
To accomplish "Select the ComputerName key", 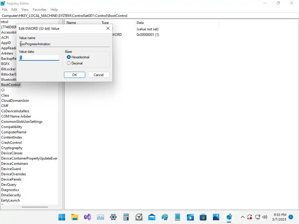I will point(14,132).
